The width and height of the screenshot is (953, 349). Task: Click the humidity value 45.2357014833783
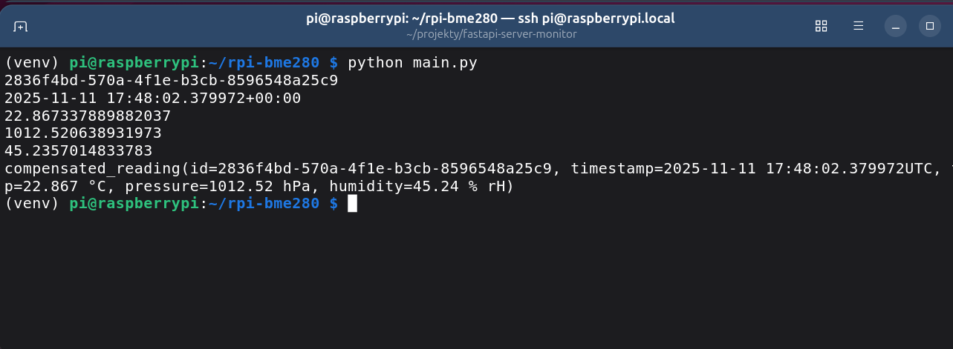tap(78, 151)
